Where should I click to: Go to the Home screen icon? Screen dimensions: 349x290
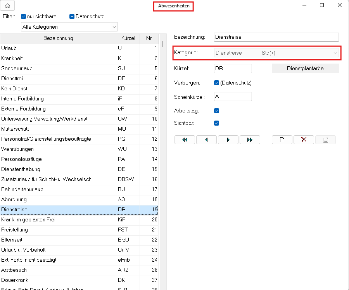pyautogui.click(x=7, y=5)
